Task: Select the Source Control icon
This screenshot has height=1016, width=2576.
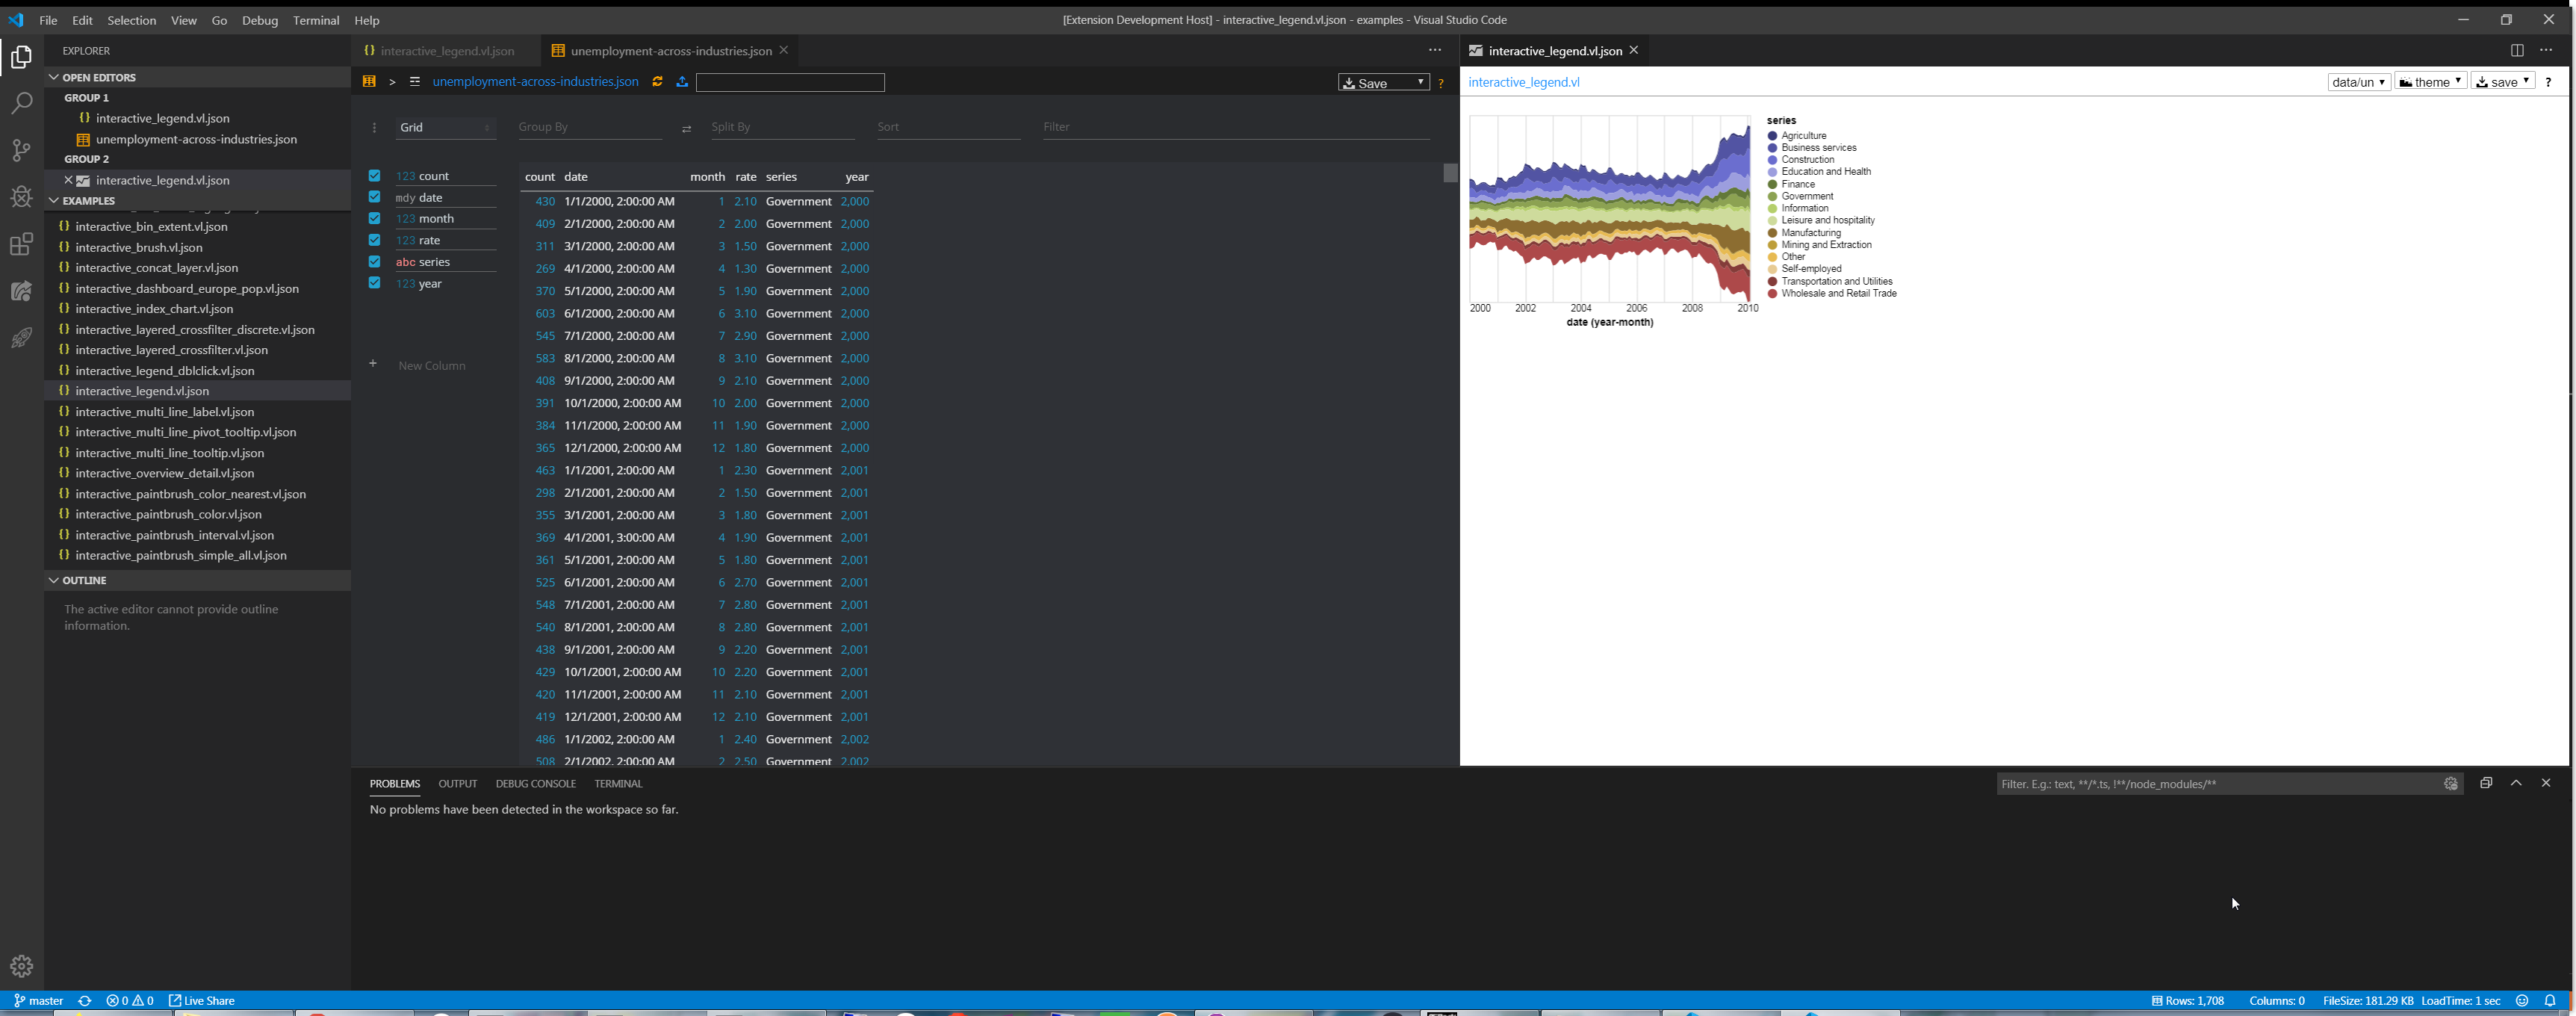Action: point(21,150)
